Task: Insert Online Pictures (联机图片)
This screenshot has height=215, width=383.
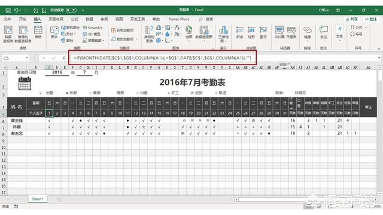Action: pos(71,27)
